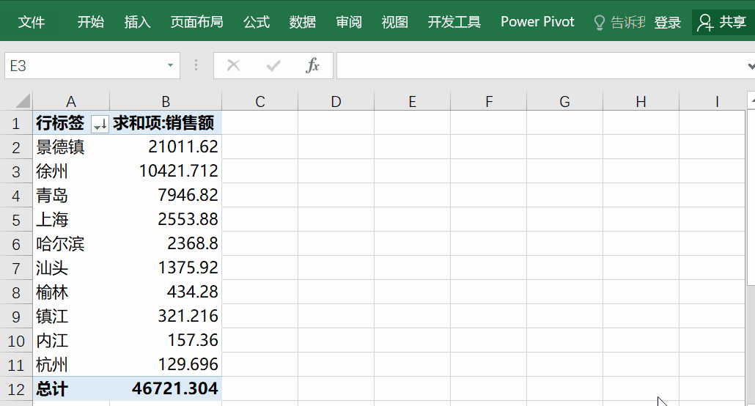Select the value 321.216
The height and width of the screenshot is (406, 755).
[x=166, y=317]
